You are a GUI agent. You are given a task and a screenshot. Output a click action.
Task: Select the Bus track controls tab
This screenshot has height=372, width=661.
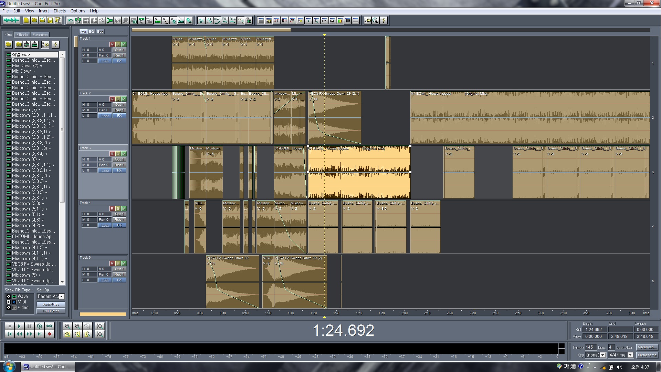(x=100, y=31)
